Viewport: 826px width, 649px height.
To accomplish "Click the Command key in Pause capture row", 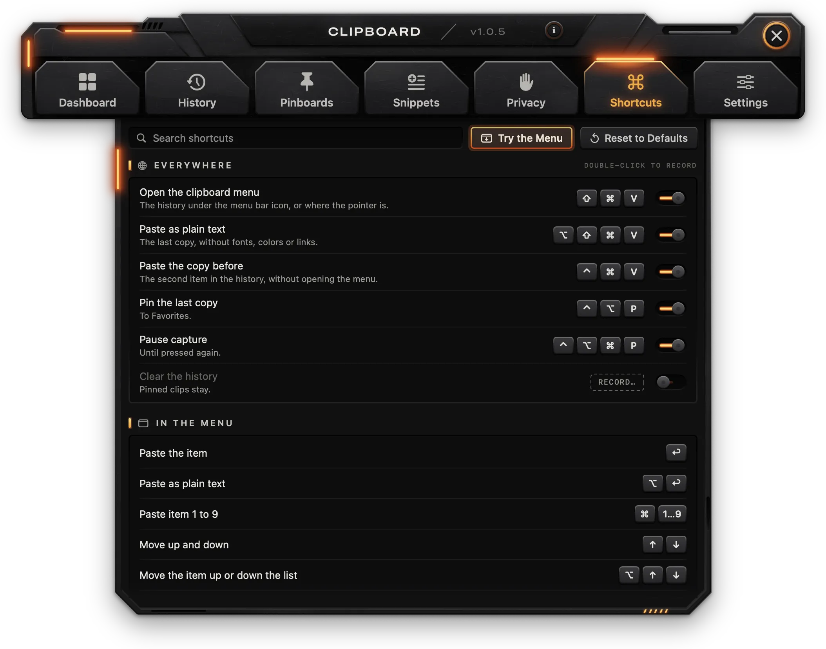I will coord(610,345).
